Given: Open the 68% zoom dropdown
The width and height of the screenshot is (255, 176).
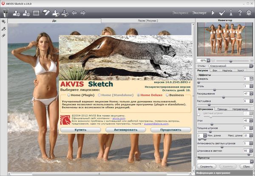Looking at the screenshot, I should click(208, 60).
